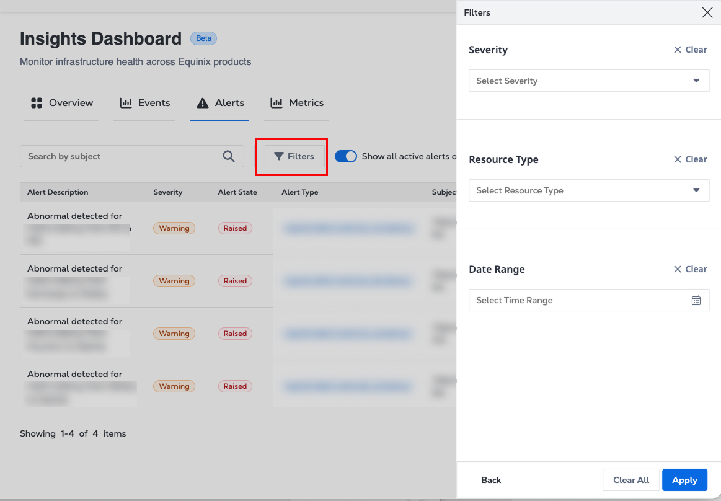Click the Severity column header in table
This screenshot has width=721, height=501.
pos(168,192)
